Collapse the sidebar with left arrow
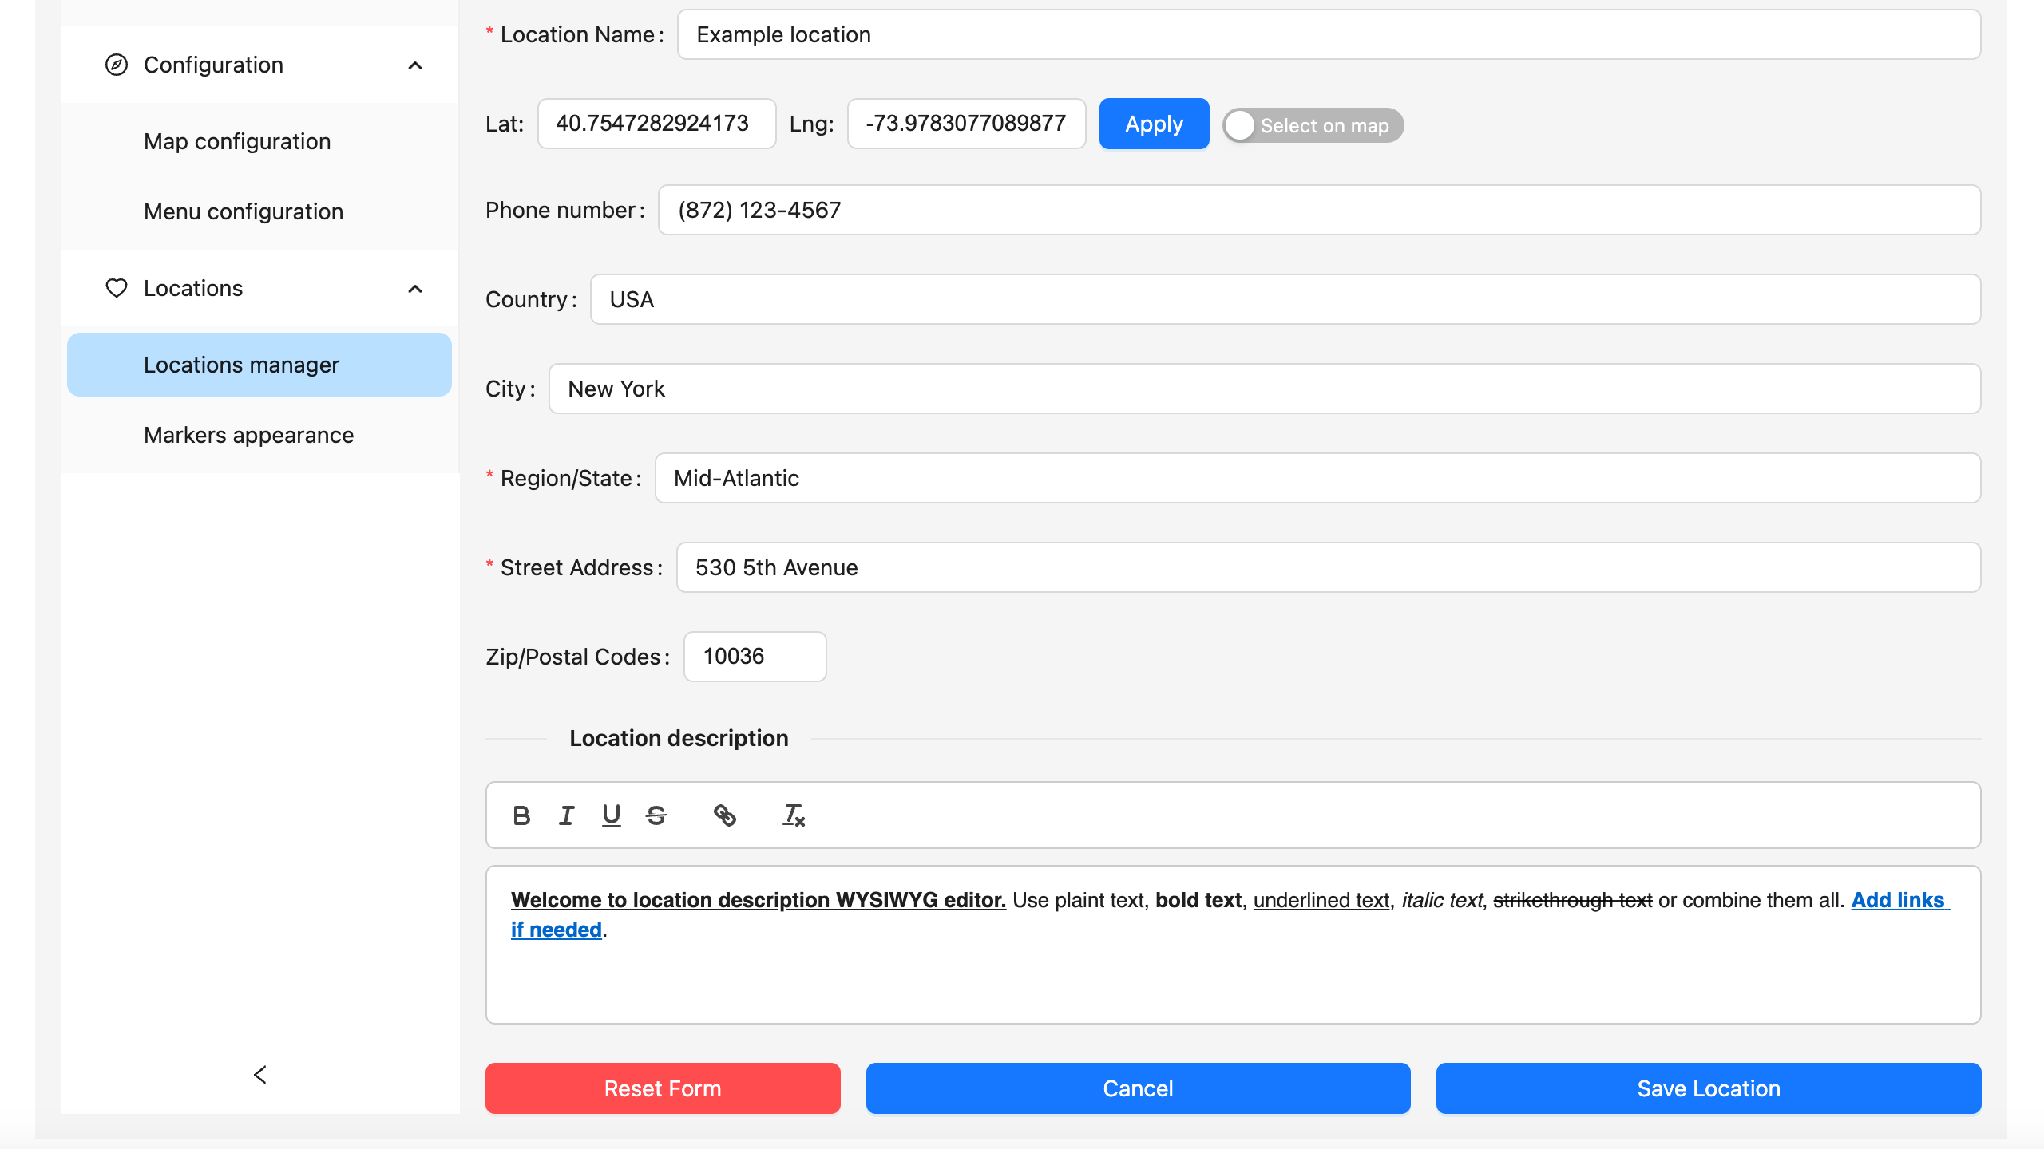Screen dimensions: 2044x1149 click(x=260, y=1075)
